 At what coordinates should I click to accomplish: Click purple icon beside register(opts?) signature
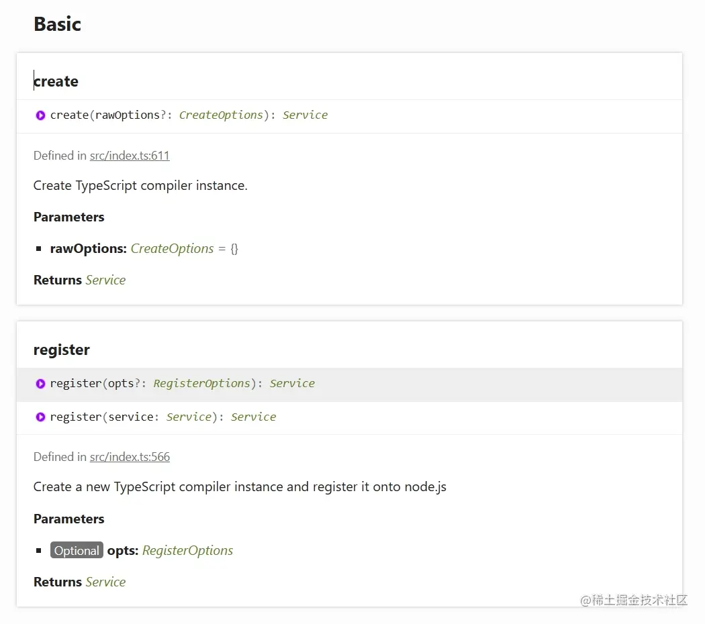tap(40, 384)
